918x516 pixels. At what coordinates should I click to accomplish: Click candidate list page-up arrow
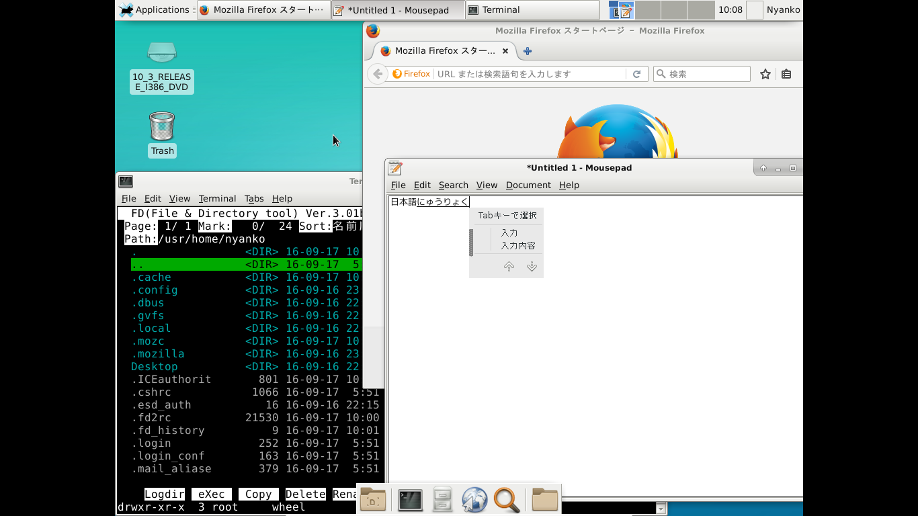[x=509, y=267]
